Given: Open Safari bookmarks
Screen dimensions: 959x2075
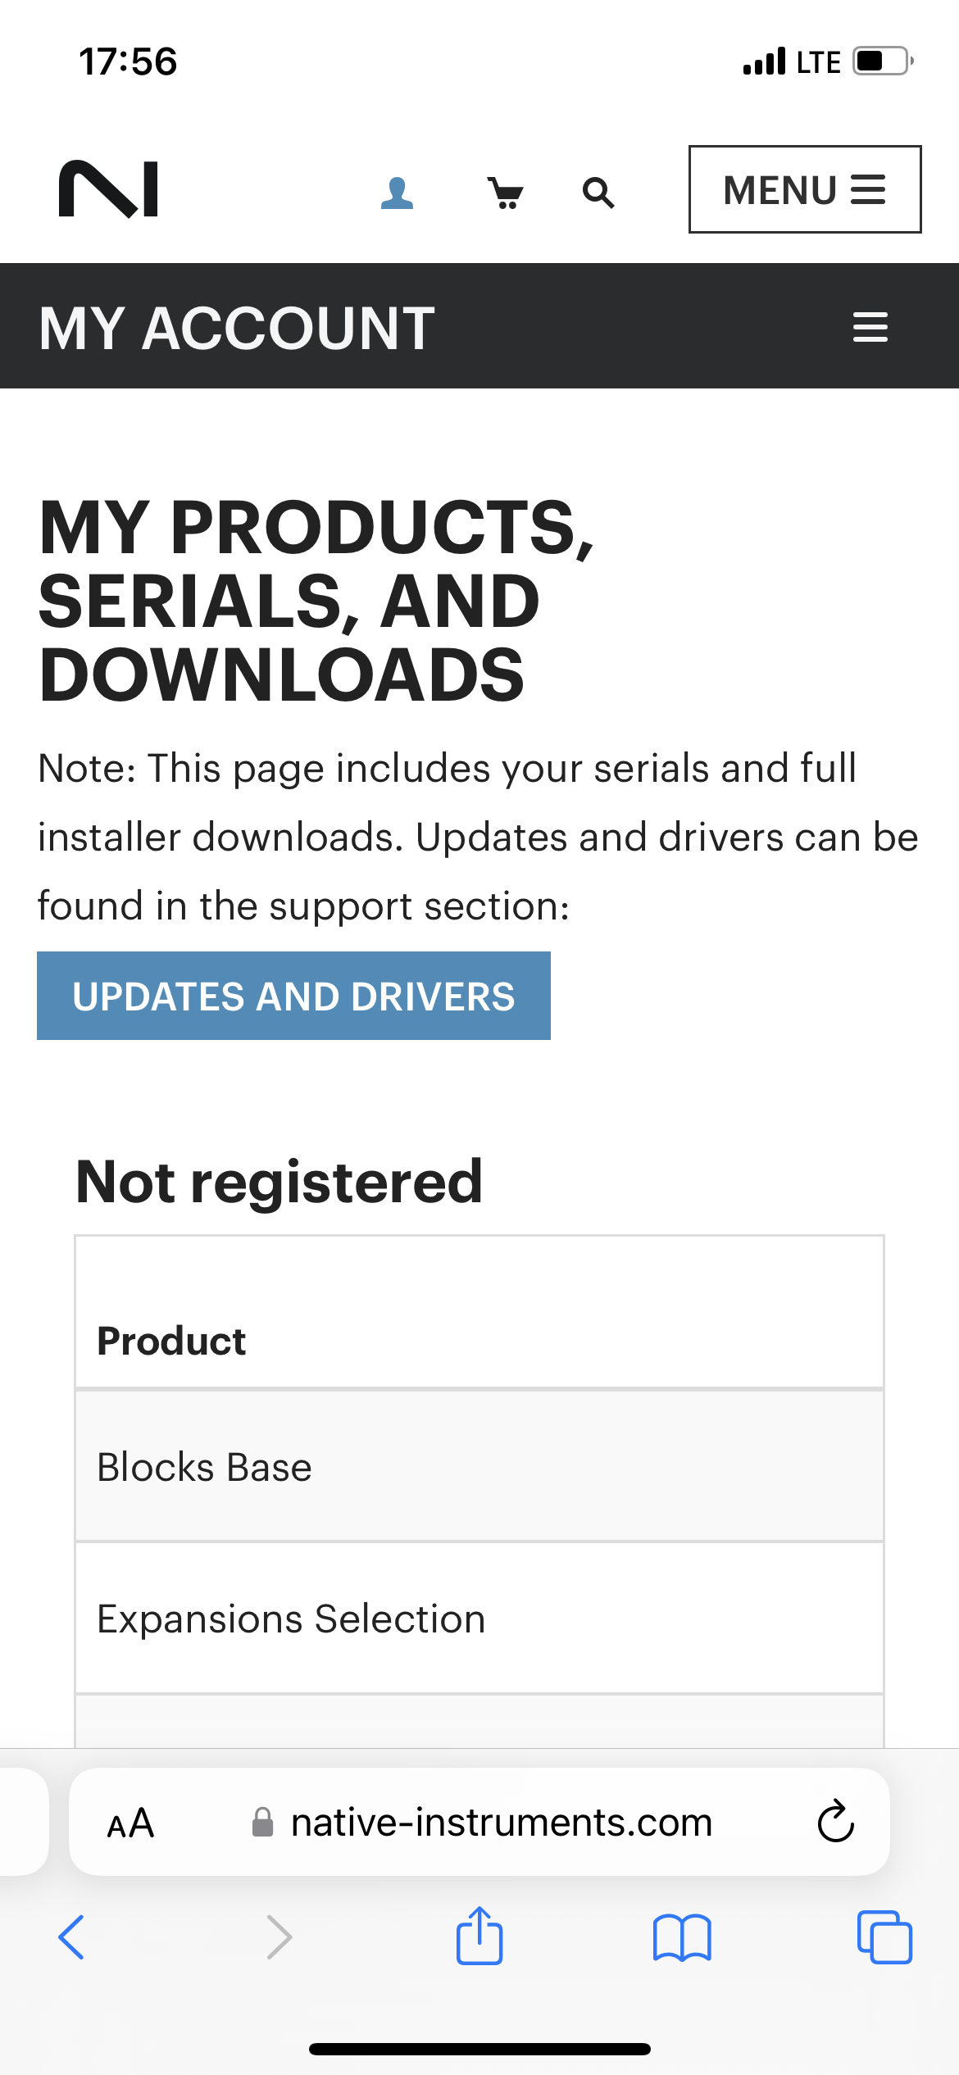Looking at the screenshot, I should coord(682,1937).
